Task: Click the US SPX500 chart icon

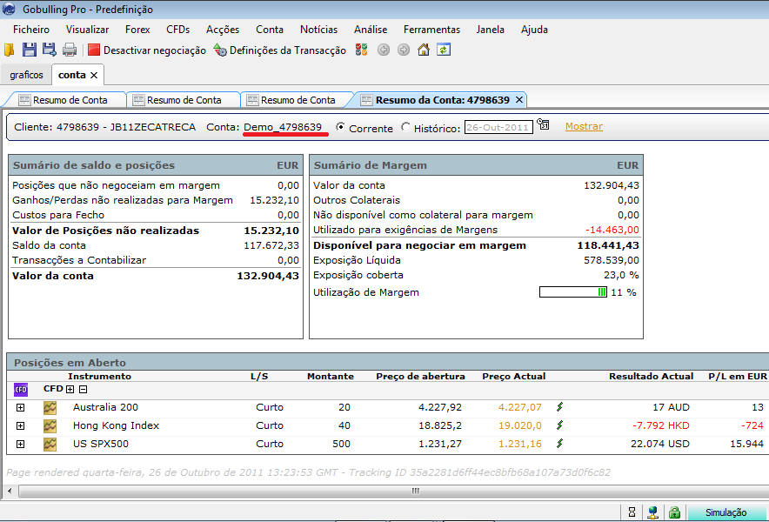Action: (50, 444)
